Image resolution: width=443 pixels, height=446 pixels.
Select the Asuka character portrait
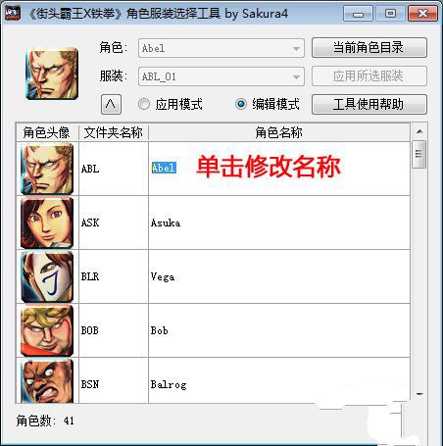click(x=47, y=223)
